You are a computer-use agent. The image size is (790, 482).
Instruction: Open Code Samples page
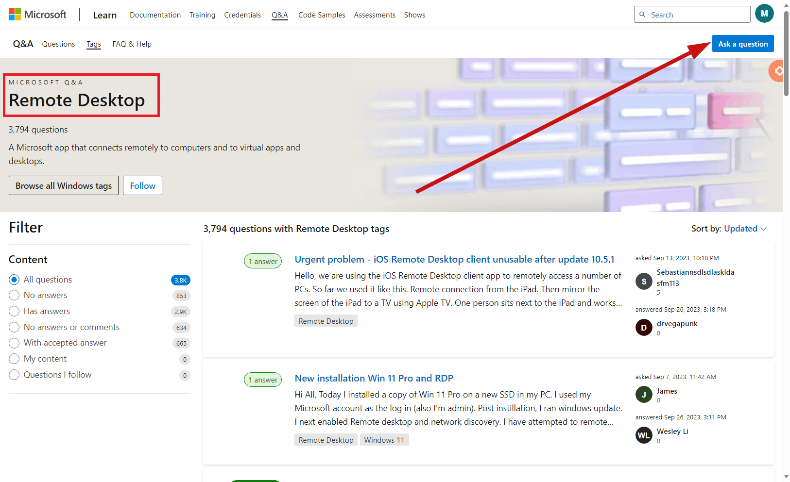pos(322,15)
